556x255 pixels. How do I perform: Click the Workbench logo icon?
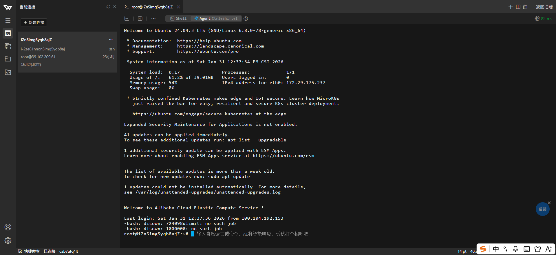coord(8,7)
